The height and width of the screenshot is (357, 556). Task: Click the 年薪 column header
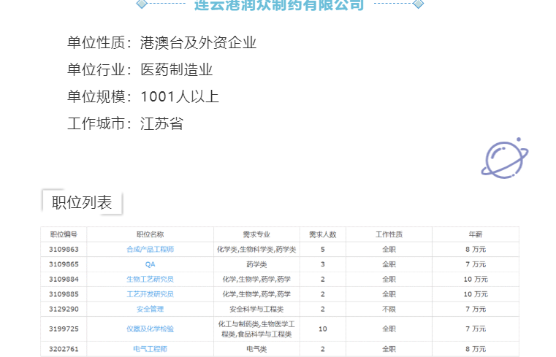(476, 234)
